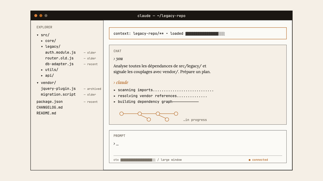Viewport: 323px width, 181px height.
Task: Select the legacy/ folder label
Action: tap(53, 47)
